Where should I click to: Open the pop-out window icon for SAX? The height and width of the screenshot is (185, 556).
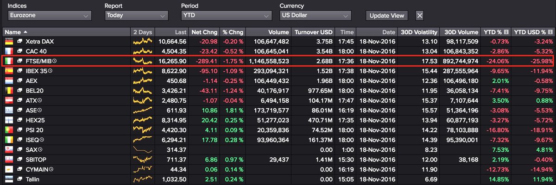tap(20, 149)
